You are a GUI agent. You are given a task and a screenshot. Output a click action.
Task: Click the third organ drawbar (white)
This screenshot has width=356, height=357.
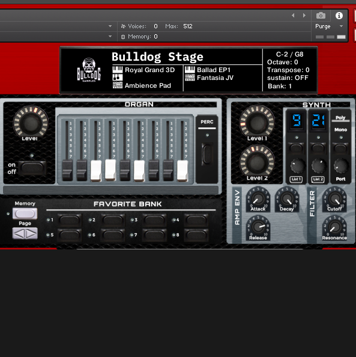coord(96,170)
